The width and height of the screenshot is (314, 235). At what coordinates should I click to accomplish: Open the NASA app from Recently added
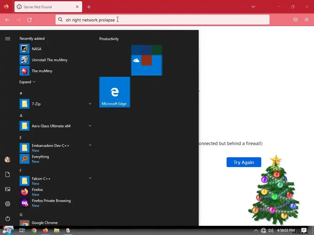pyautogui.click(x=56, y=49)
